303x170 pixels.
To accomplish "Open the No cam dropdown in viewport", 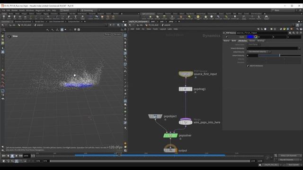I will (x=117, y=34).
